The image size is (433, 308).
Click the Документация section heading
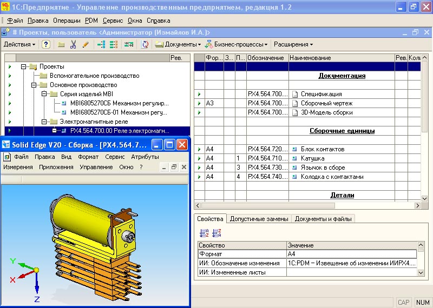342,76
